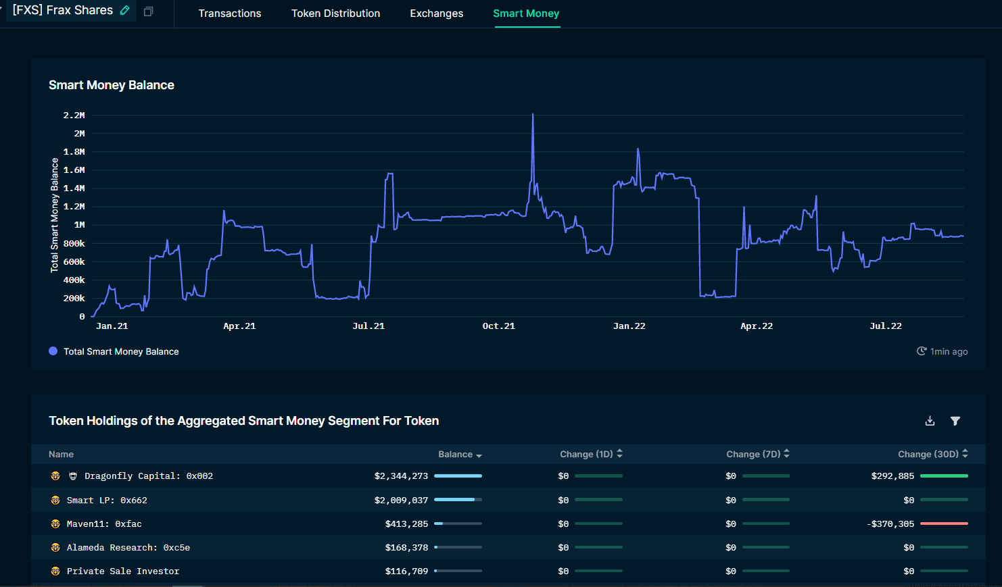Click the smart money badge on Smart LP row

click(x=55, y=501)
